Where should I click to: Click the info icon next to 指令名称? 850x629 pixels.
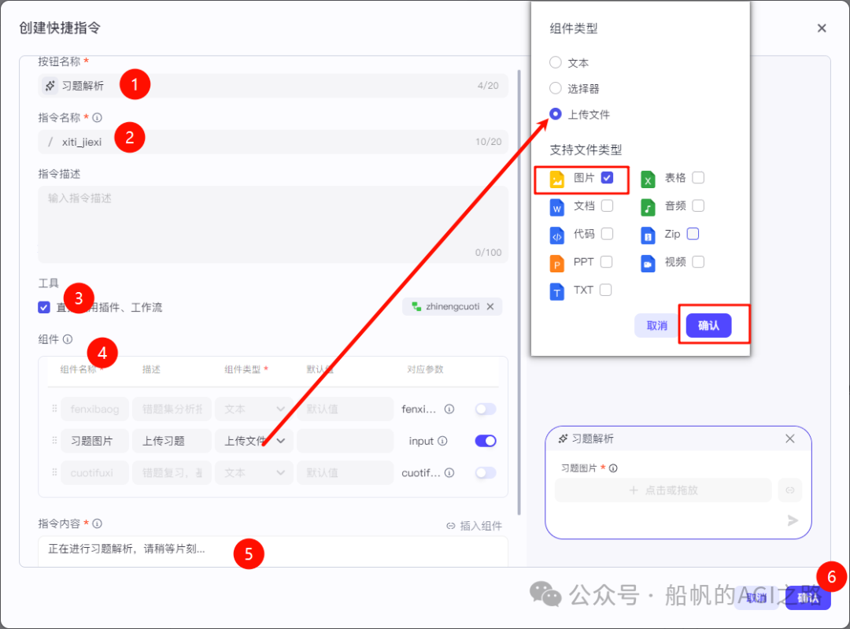tap(97, 117)
